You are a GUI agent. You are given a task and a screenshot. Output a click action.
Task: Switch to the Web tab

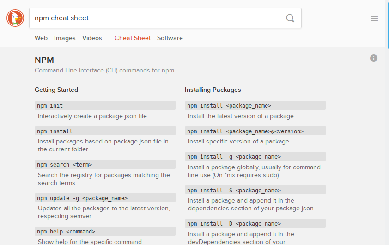tap(41, 38)
